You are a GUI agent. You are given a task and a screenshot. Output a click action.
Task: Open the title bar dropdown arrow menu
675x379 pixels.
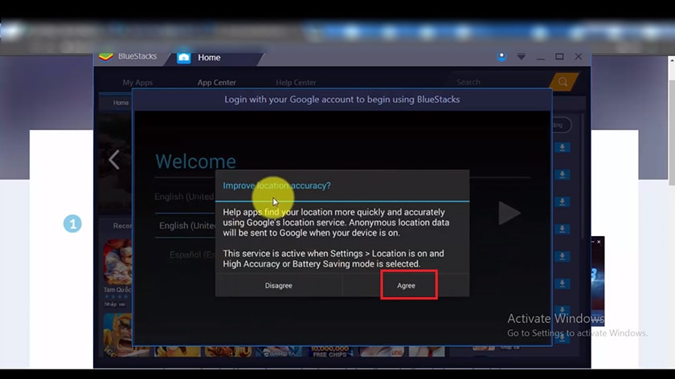[x=522, y=57]
